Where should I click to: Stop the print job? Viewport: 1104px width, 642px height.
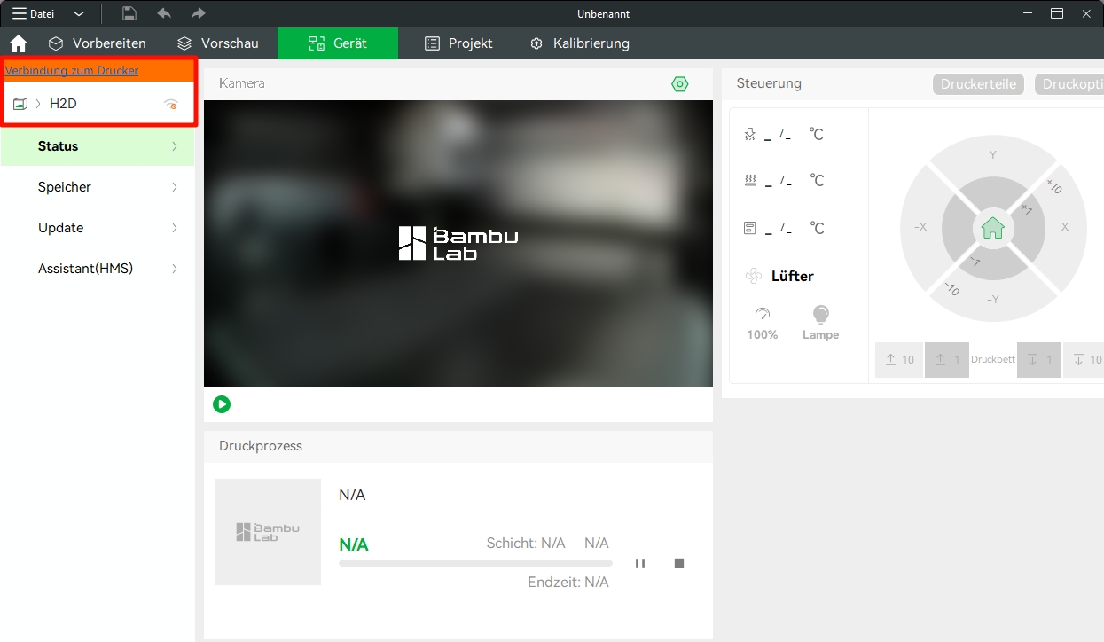click(679, 563)
